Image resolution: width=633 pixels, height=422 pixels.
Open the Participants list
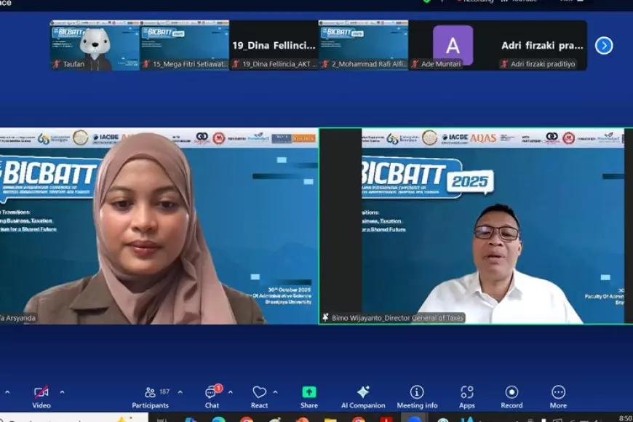point(151,391)
